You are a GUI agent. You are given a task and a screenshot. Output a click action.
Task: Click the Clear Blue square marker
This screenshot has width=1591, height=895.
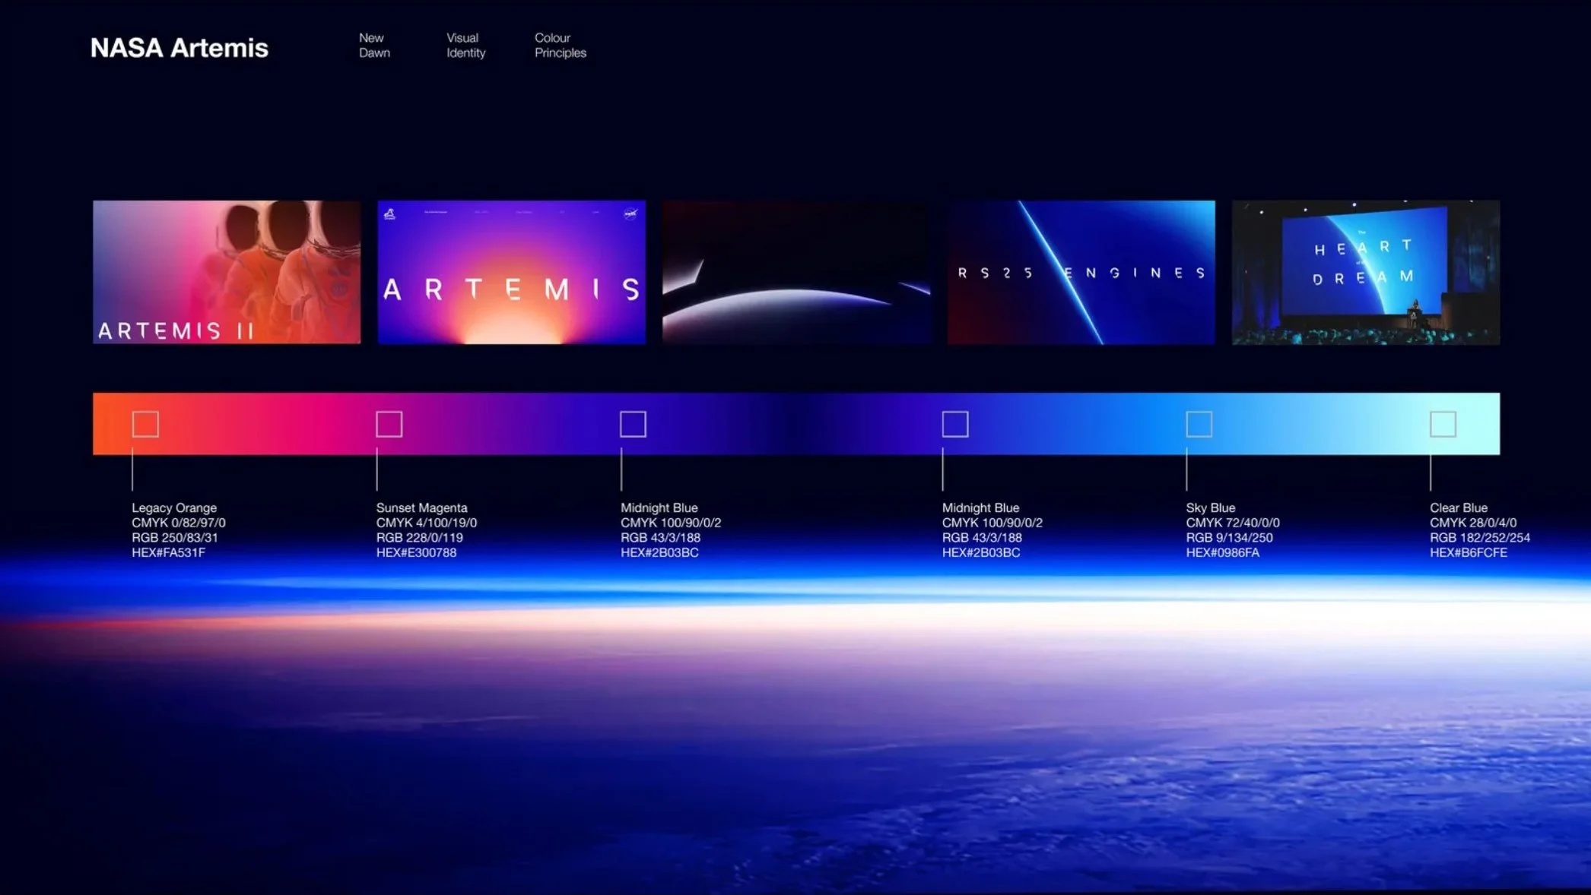pos(1443,424)
